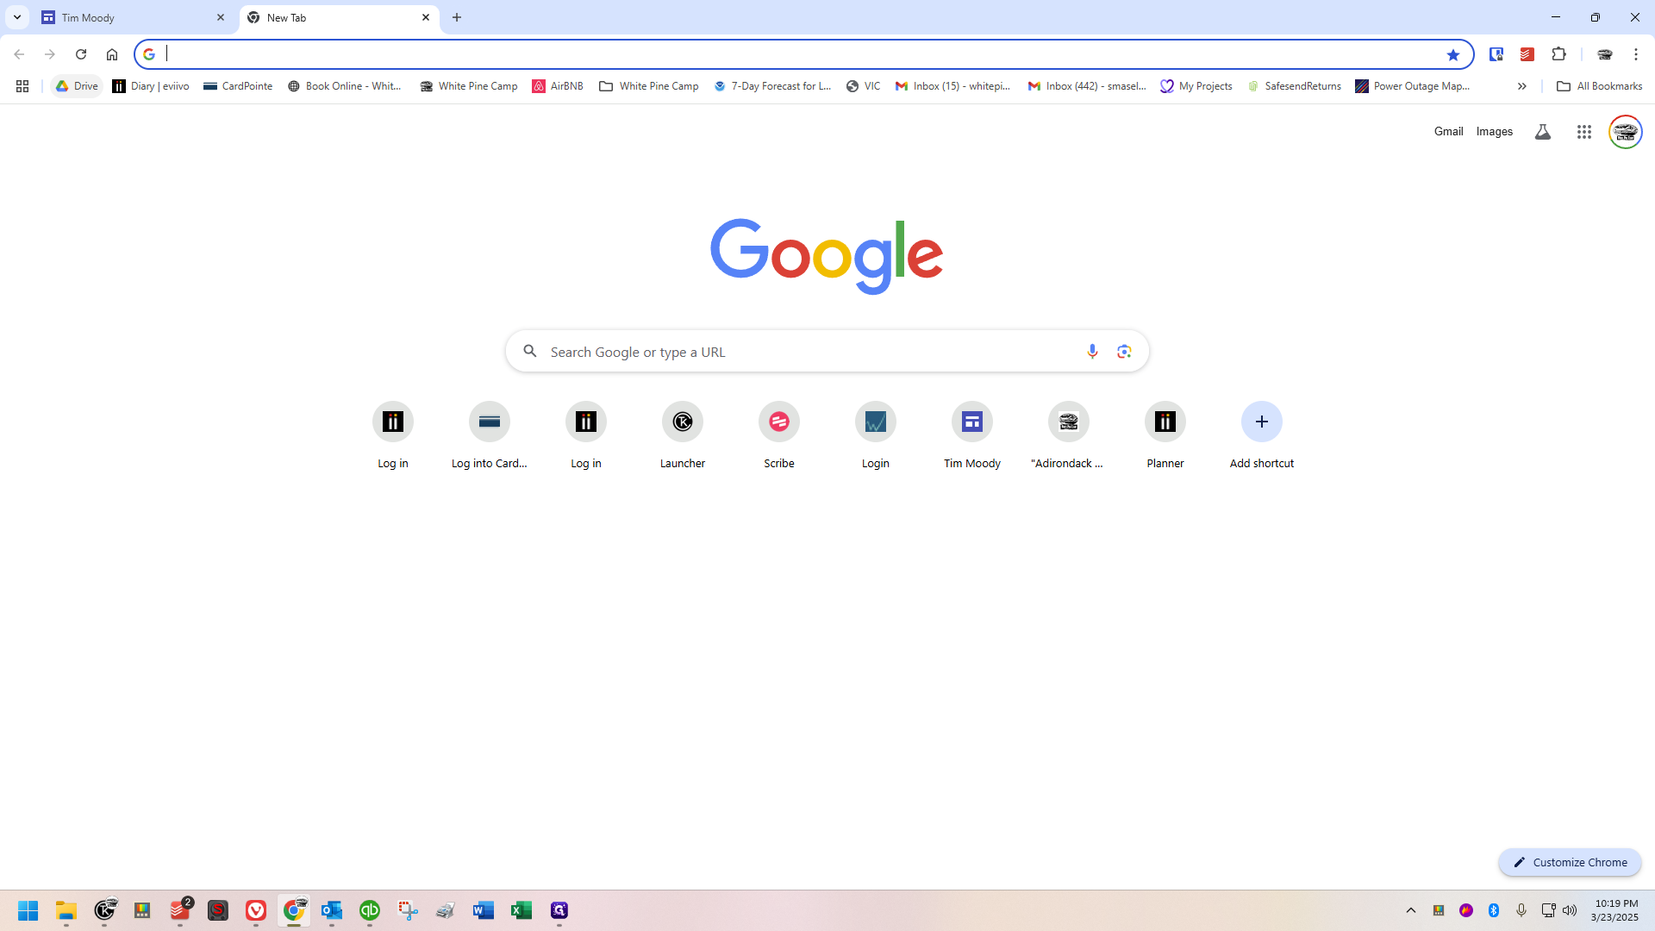Viewport: 1655px width, 931px height.
Task: Open the Planner shortcut
Action: (1165, 436)
